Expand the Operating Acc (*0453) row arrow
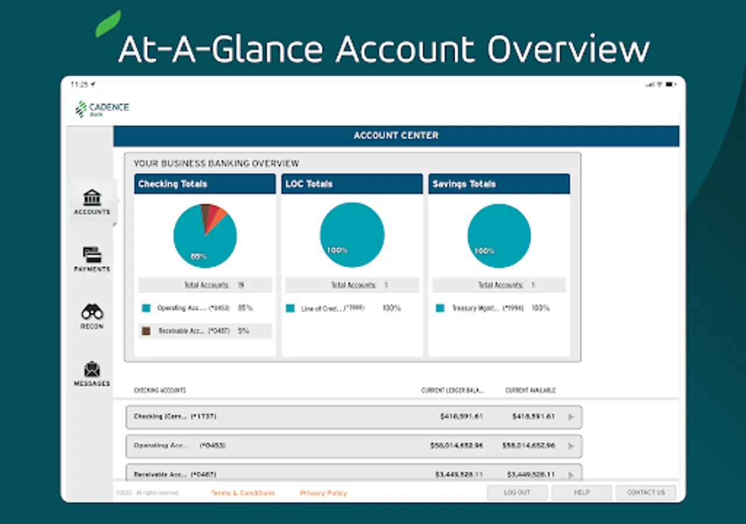This screenshot has height=524, width=746. [571, 446]
